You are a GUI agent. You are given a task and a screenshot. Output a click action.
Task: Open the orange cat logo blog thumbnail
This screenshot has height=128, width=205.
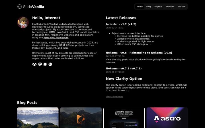click(x=81, y=118)
